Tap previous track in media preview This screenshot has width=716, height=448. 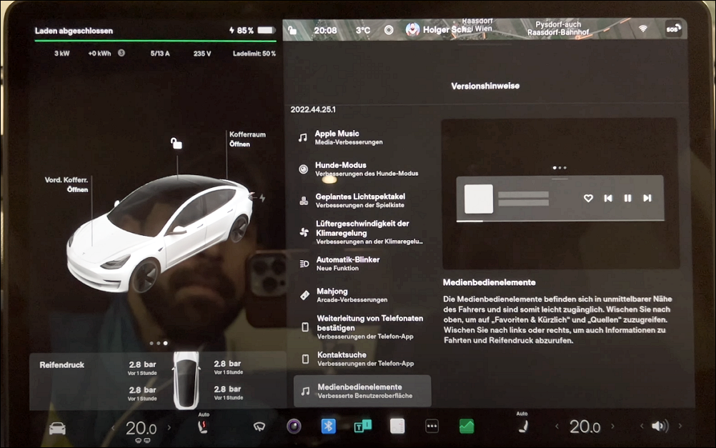click(x=608, y=198)
